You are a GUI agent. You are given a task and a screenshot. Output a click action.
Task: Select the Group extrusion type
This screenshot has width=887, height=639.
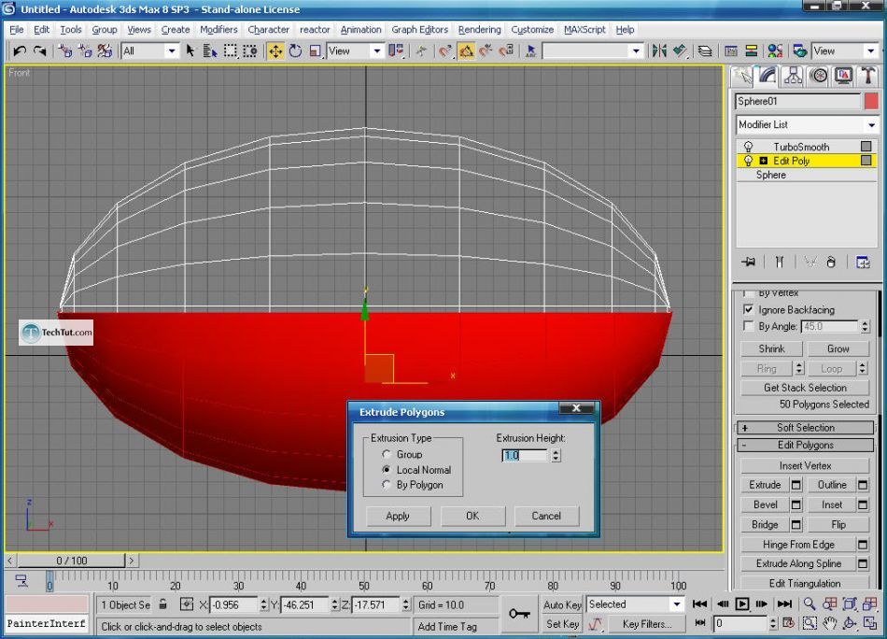[x=387, y=454]
